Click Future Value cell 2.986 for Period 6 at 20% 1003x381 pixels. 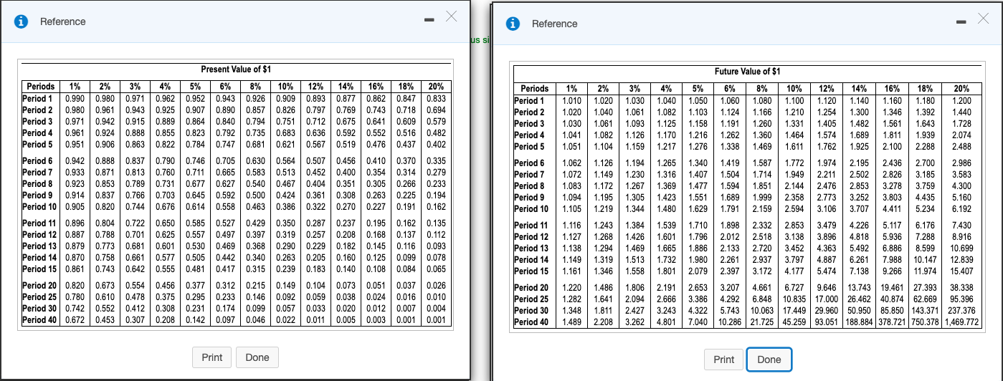click(x=960, y=163)
